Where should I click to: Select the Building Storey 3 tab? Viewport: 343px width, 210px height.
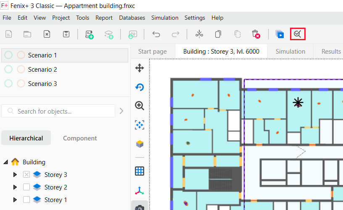(221, 52)
